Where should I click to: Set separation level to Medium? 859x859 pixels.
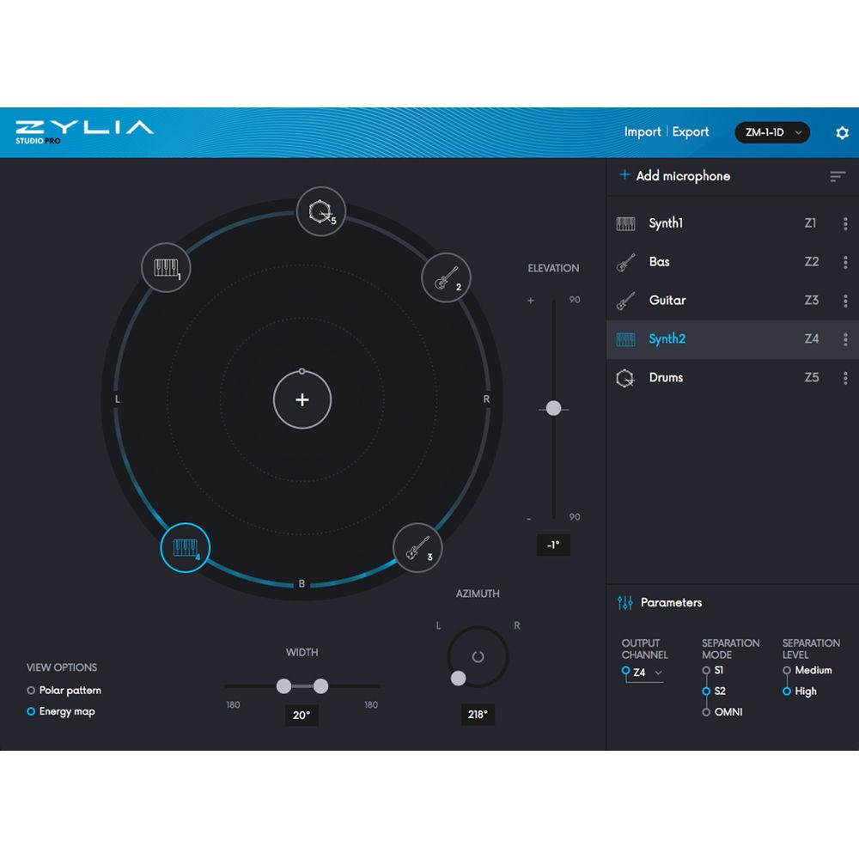(x=788, y=671)
